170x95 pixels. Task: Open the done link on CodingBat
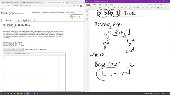click(x=57, y=12)
